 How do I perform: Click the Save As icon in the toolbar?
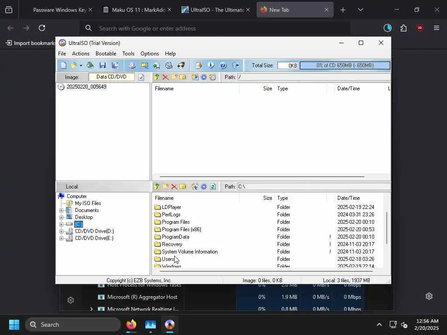point(115,65)
